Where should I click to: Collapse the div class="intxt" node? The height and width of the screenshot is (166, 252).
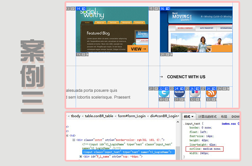pos(74,140)
